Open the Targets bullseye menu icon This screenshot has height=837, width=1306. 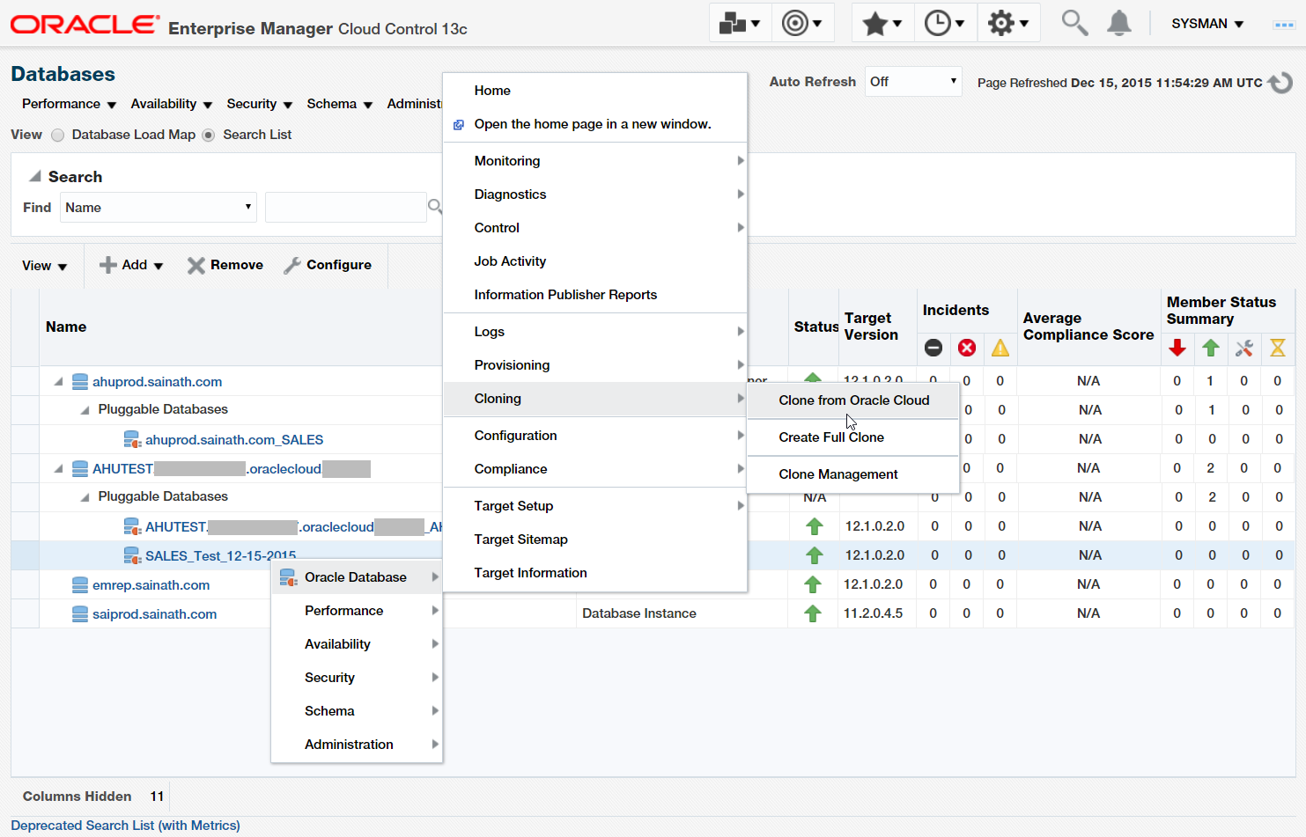click(x=802, y=23)
